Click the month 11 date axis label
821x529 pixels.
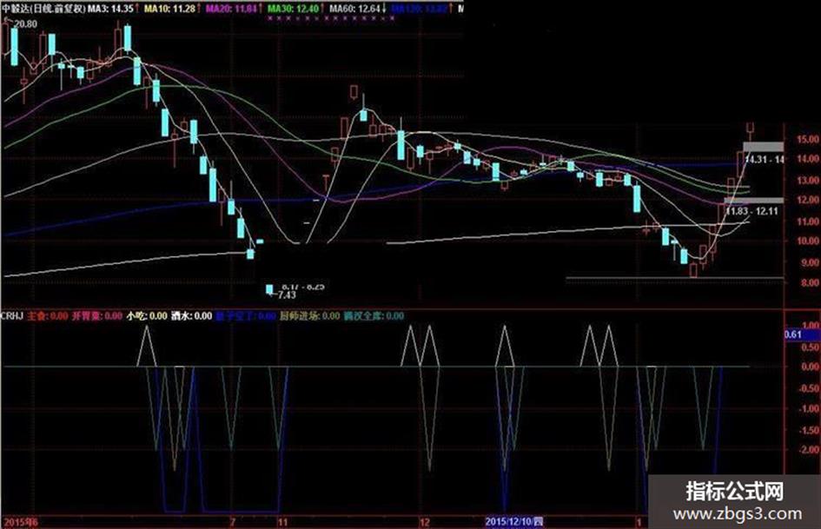tap(282, 522)
